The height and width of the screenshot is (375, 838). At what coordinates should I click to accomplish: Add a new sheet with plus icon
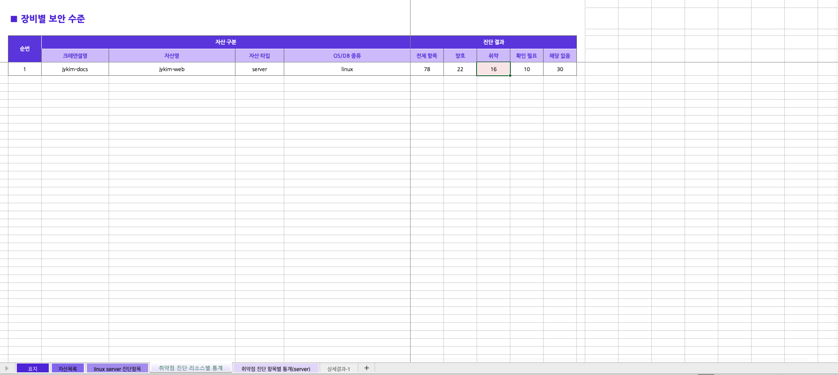coord(367,368)
